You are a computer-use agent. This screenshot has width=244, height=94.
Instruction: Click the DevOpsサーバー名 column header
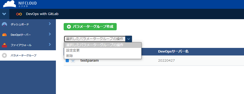point(173,52)
